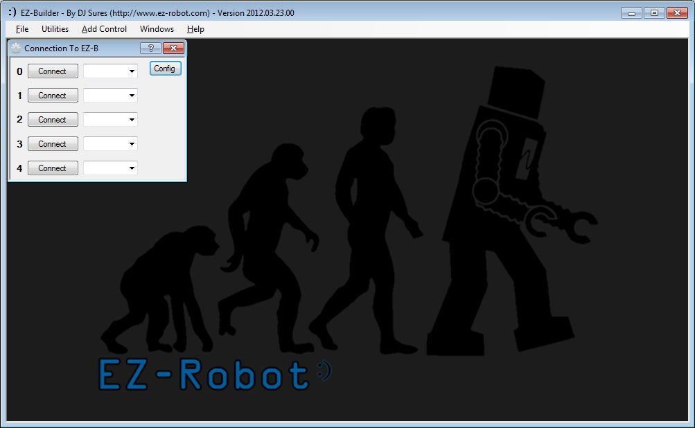Click the gear icon in Connection panel title
This screenshot has height=428, width=695.
(16, 48)
